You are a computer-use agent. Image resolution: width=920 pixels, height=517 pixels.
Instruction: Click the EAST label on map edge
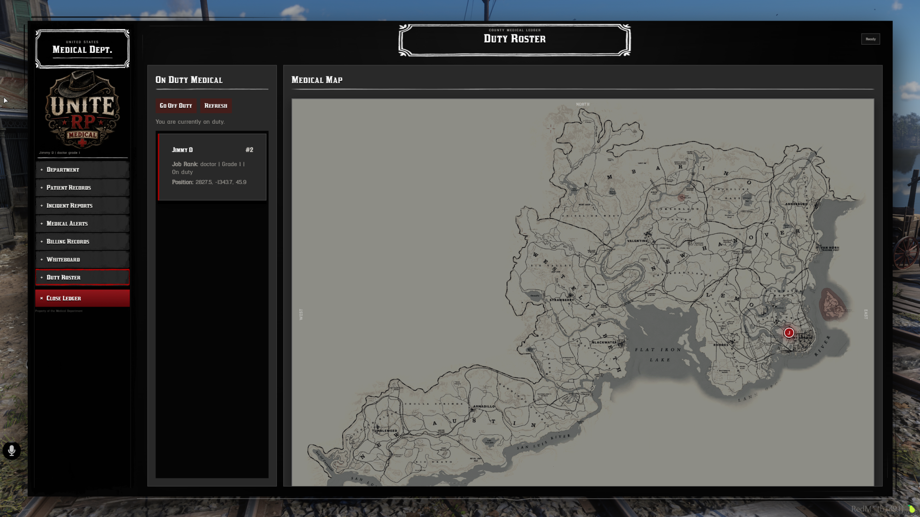coord(865,314)
